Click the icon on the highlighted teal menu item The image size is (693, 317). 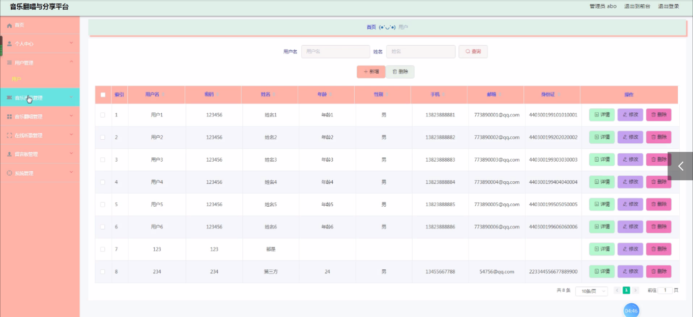(9, 98)
